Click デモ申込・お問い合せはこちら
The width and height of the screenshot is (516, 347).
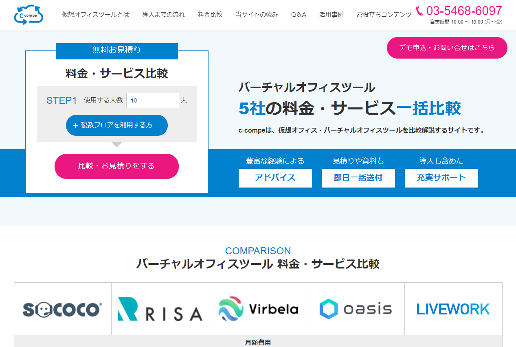446,48
